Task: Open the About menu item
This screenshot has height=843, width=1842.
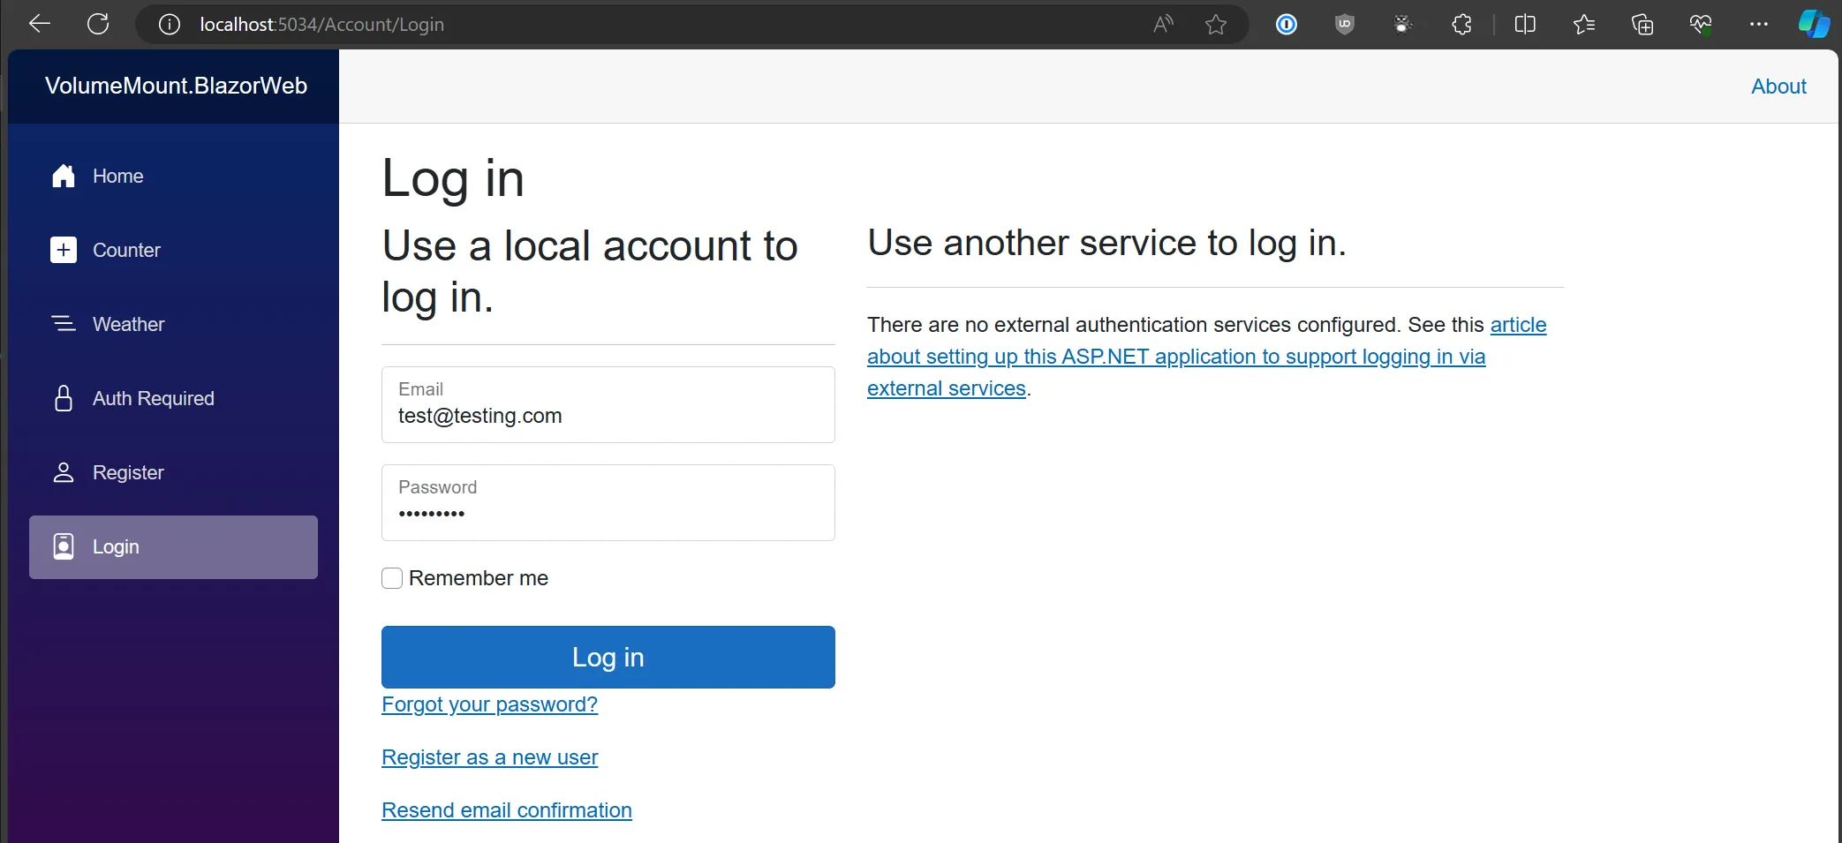Action: pos(1778,86)
